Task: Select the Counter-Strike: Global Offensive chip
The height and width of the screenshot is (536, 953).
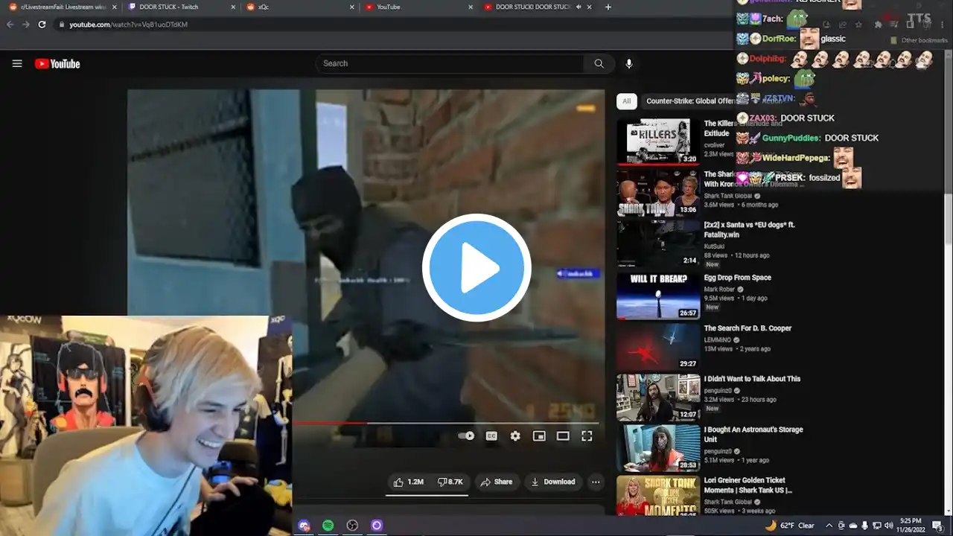Action: 689,101
